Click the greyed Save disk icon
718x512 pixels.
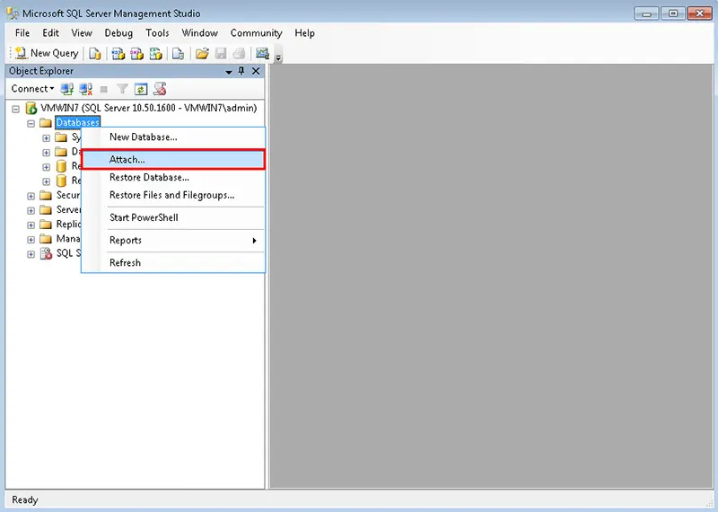(221, 54)
